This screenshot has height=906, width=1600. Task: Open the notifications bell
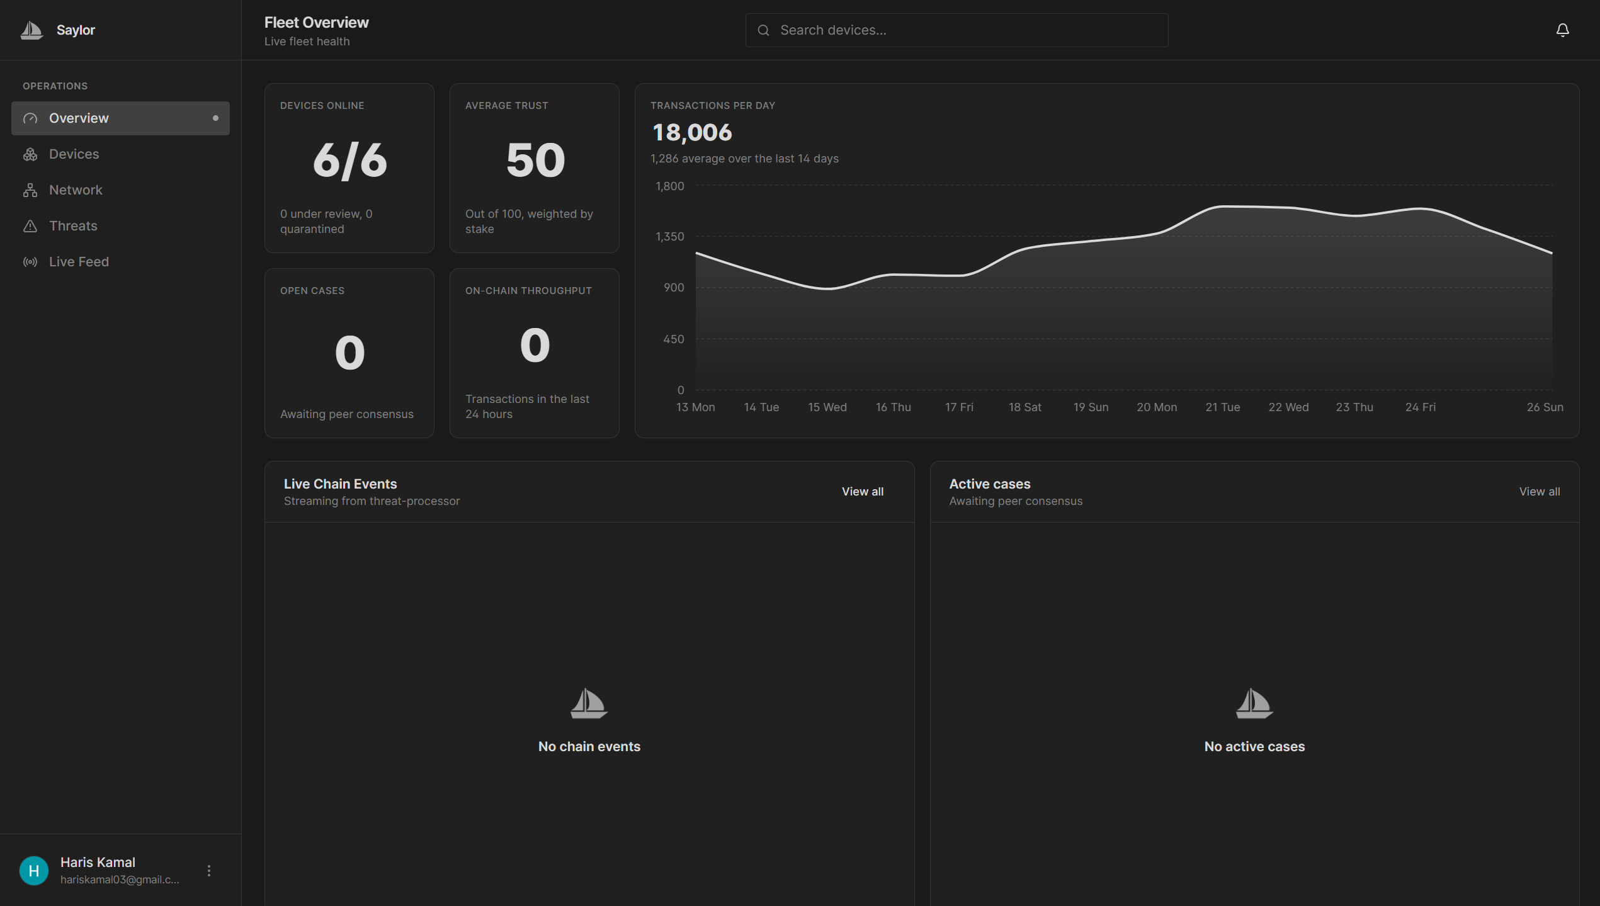(x=1562, y=30)
